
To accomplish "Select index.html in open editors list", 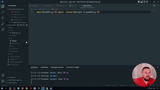I will tap(17, 14).
